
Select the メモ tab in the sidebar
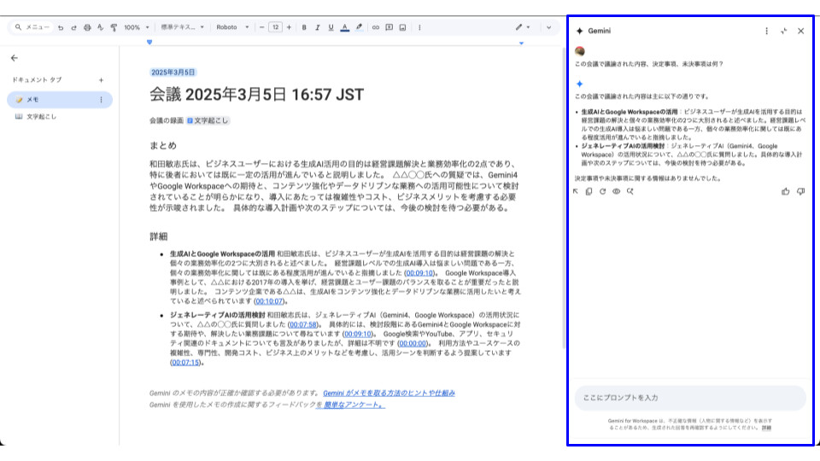coord(32,100)
